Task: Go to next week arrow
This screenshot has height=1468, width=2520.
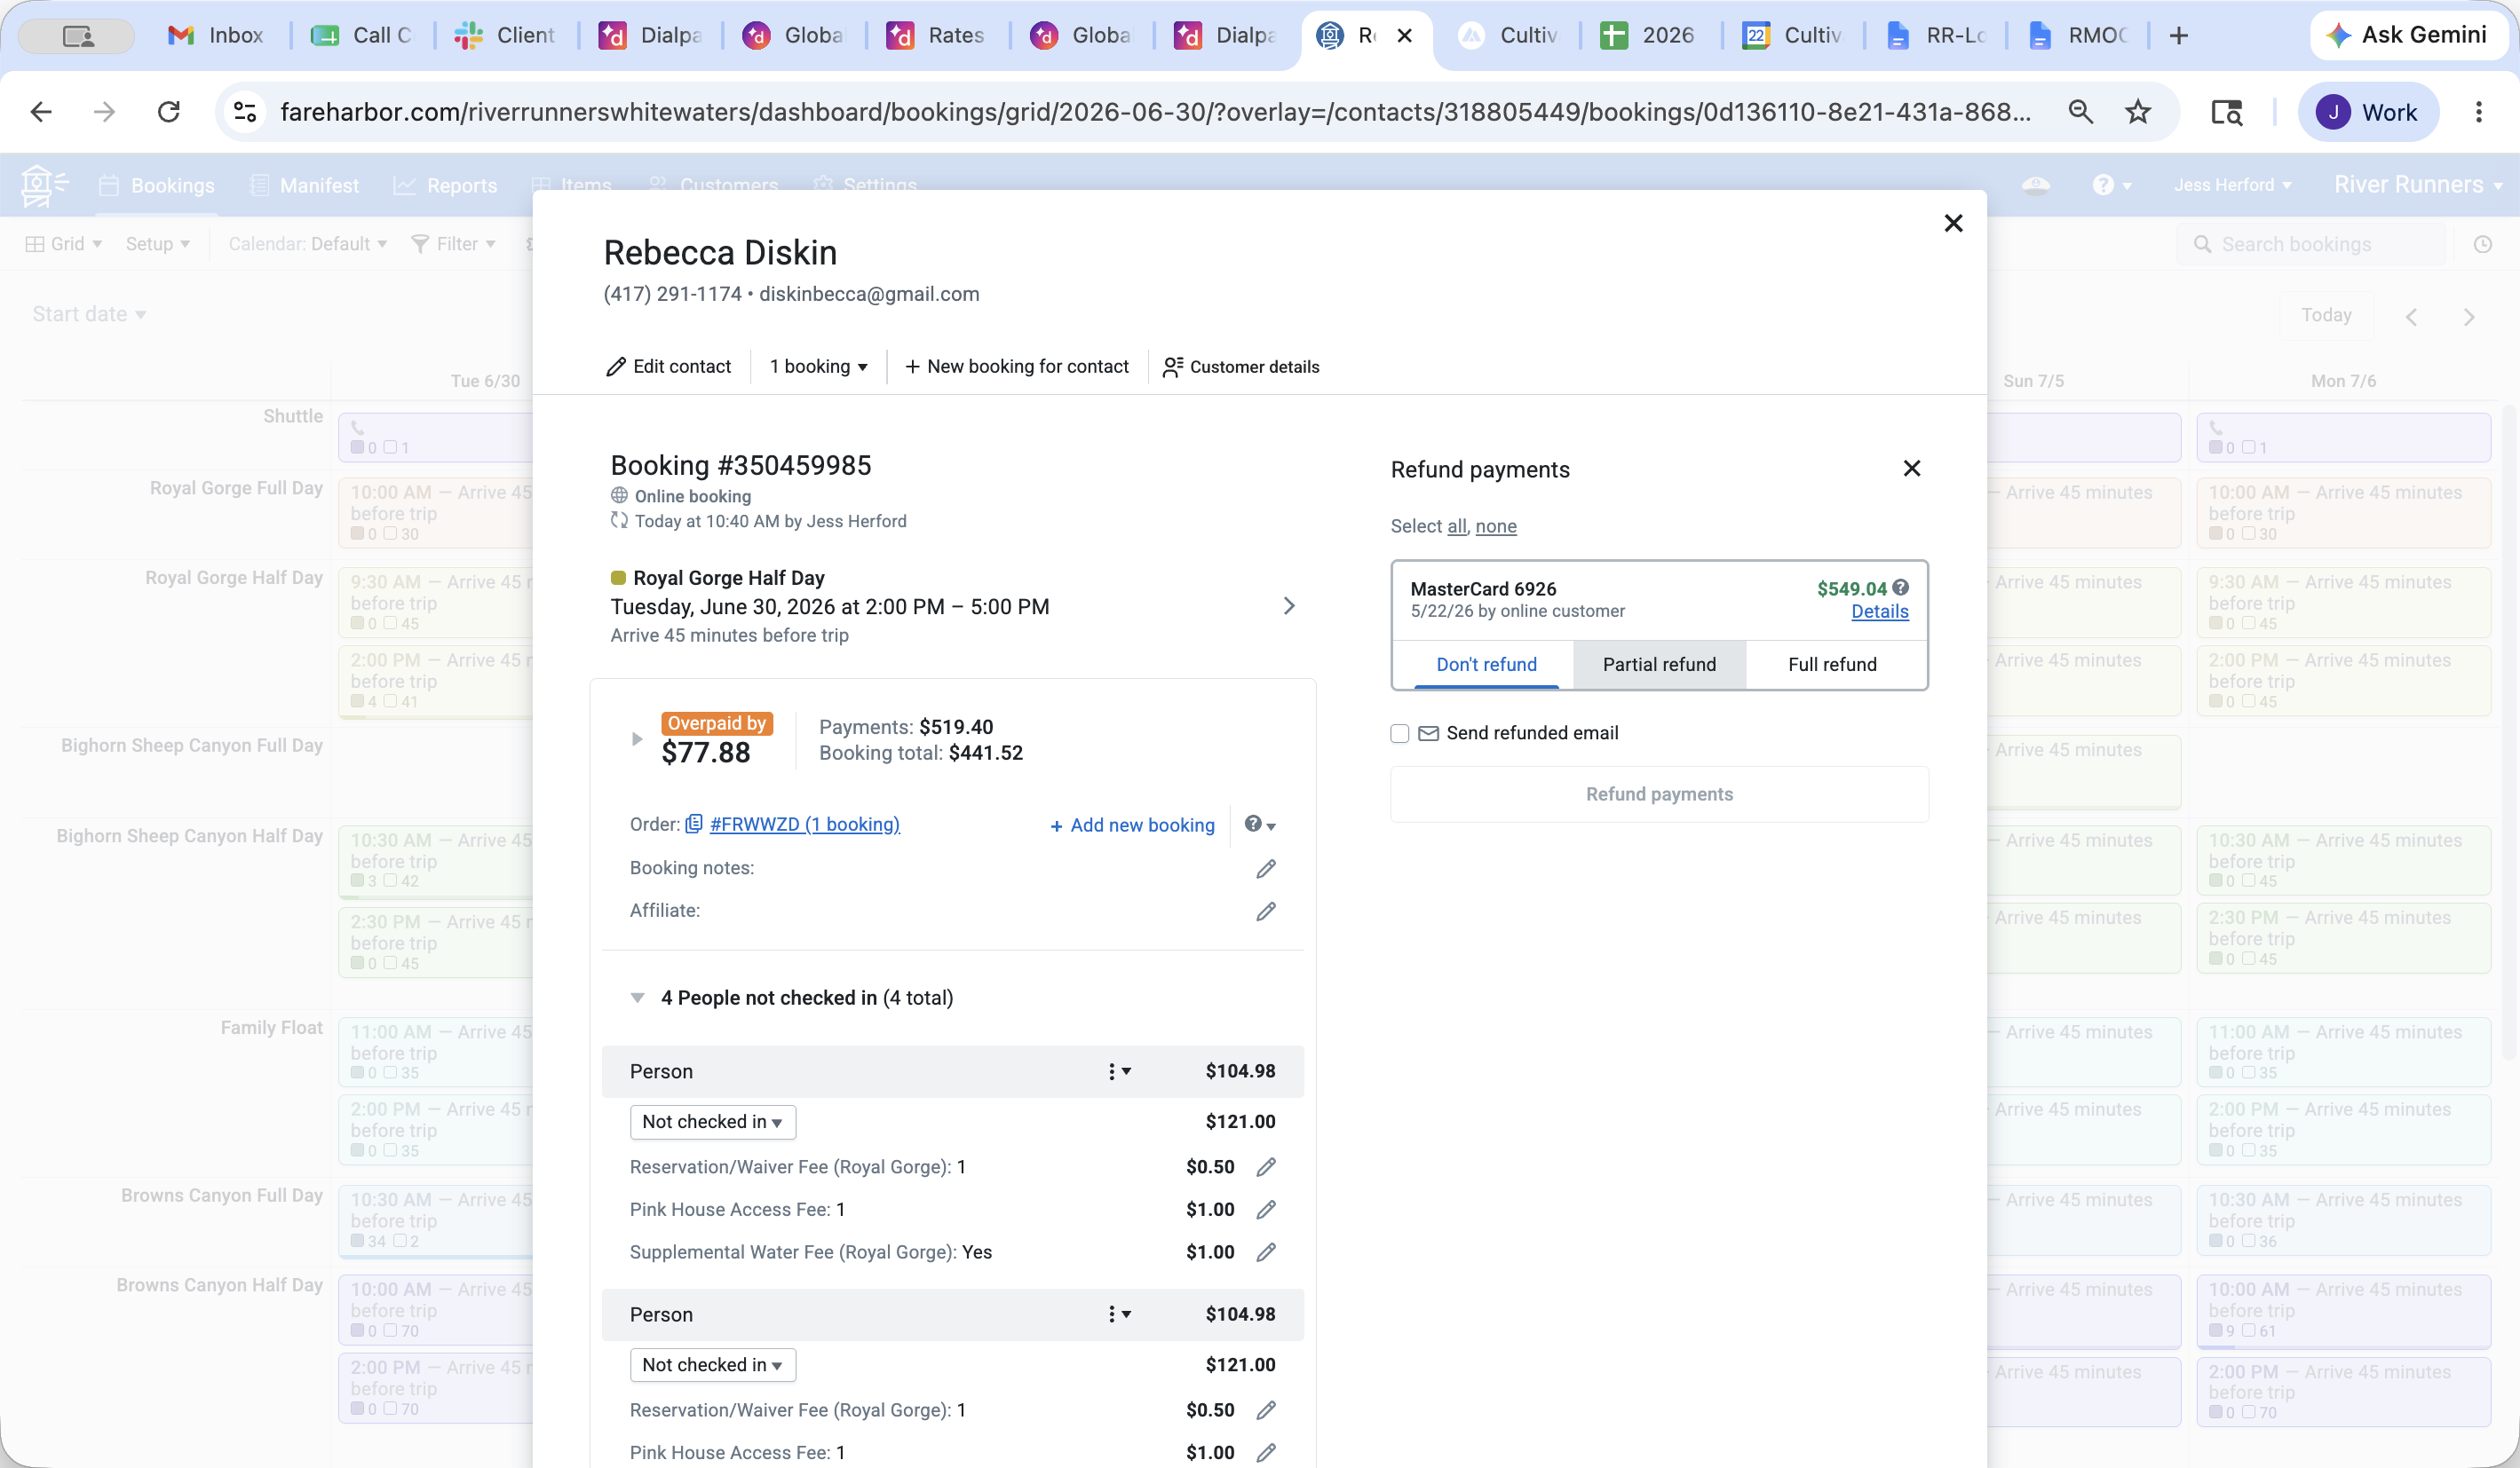Action: (x=2469, y=317)
